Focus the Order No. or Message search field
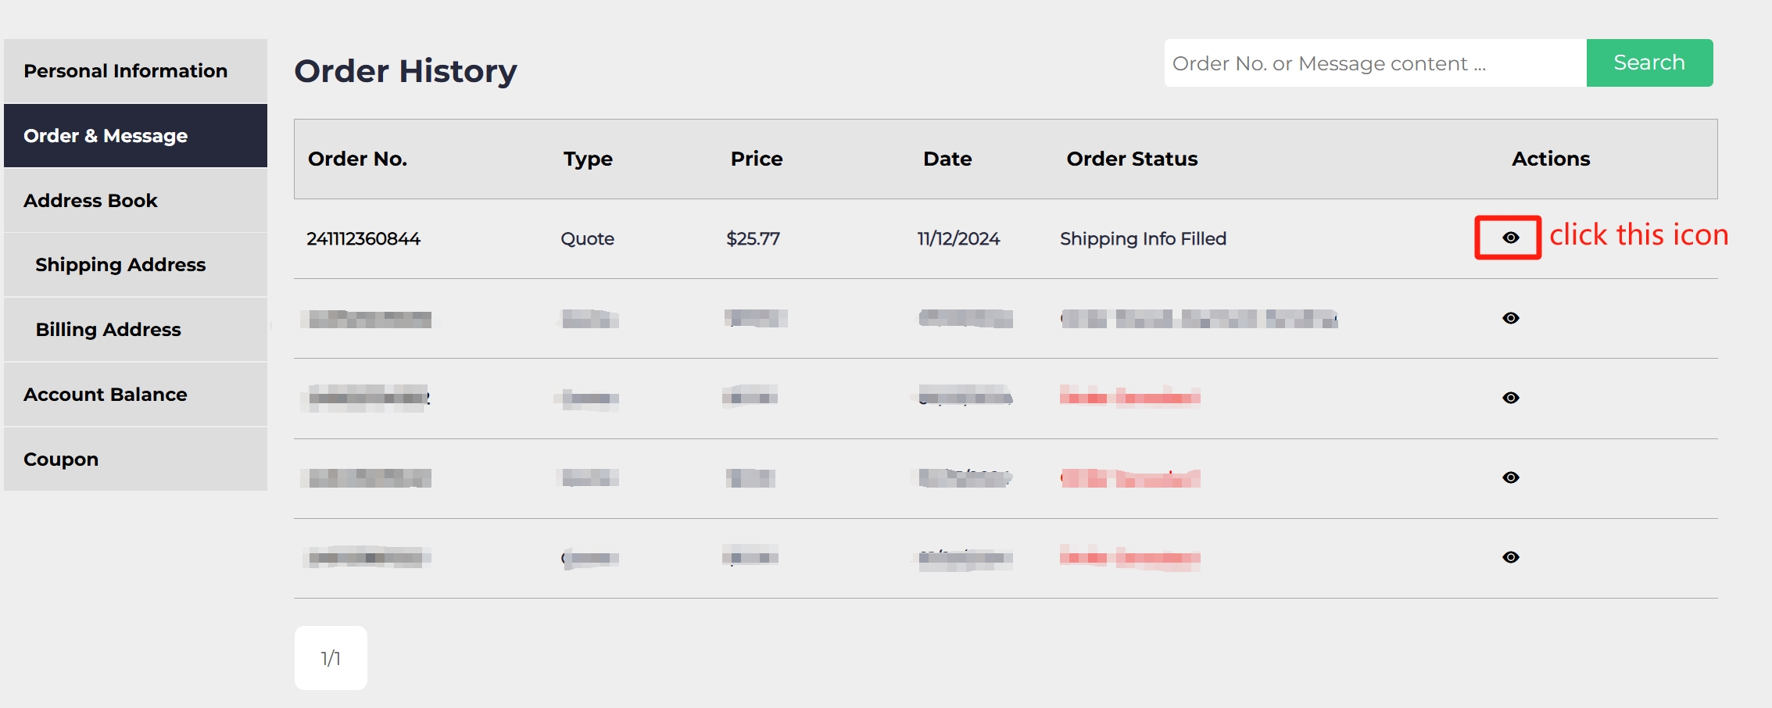This screenshot has width=1772, height=708. [1374, 63]
